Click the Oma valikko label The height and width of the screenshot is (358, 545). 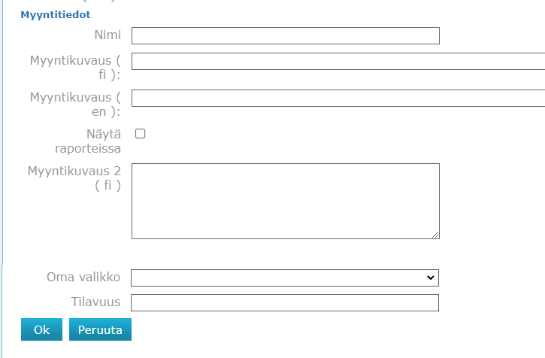83,278
